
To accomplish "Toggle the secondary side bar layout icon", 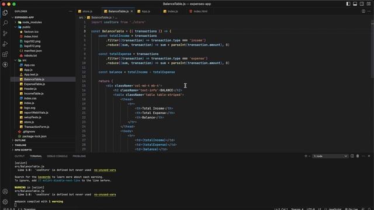I will point(362,4).
